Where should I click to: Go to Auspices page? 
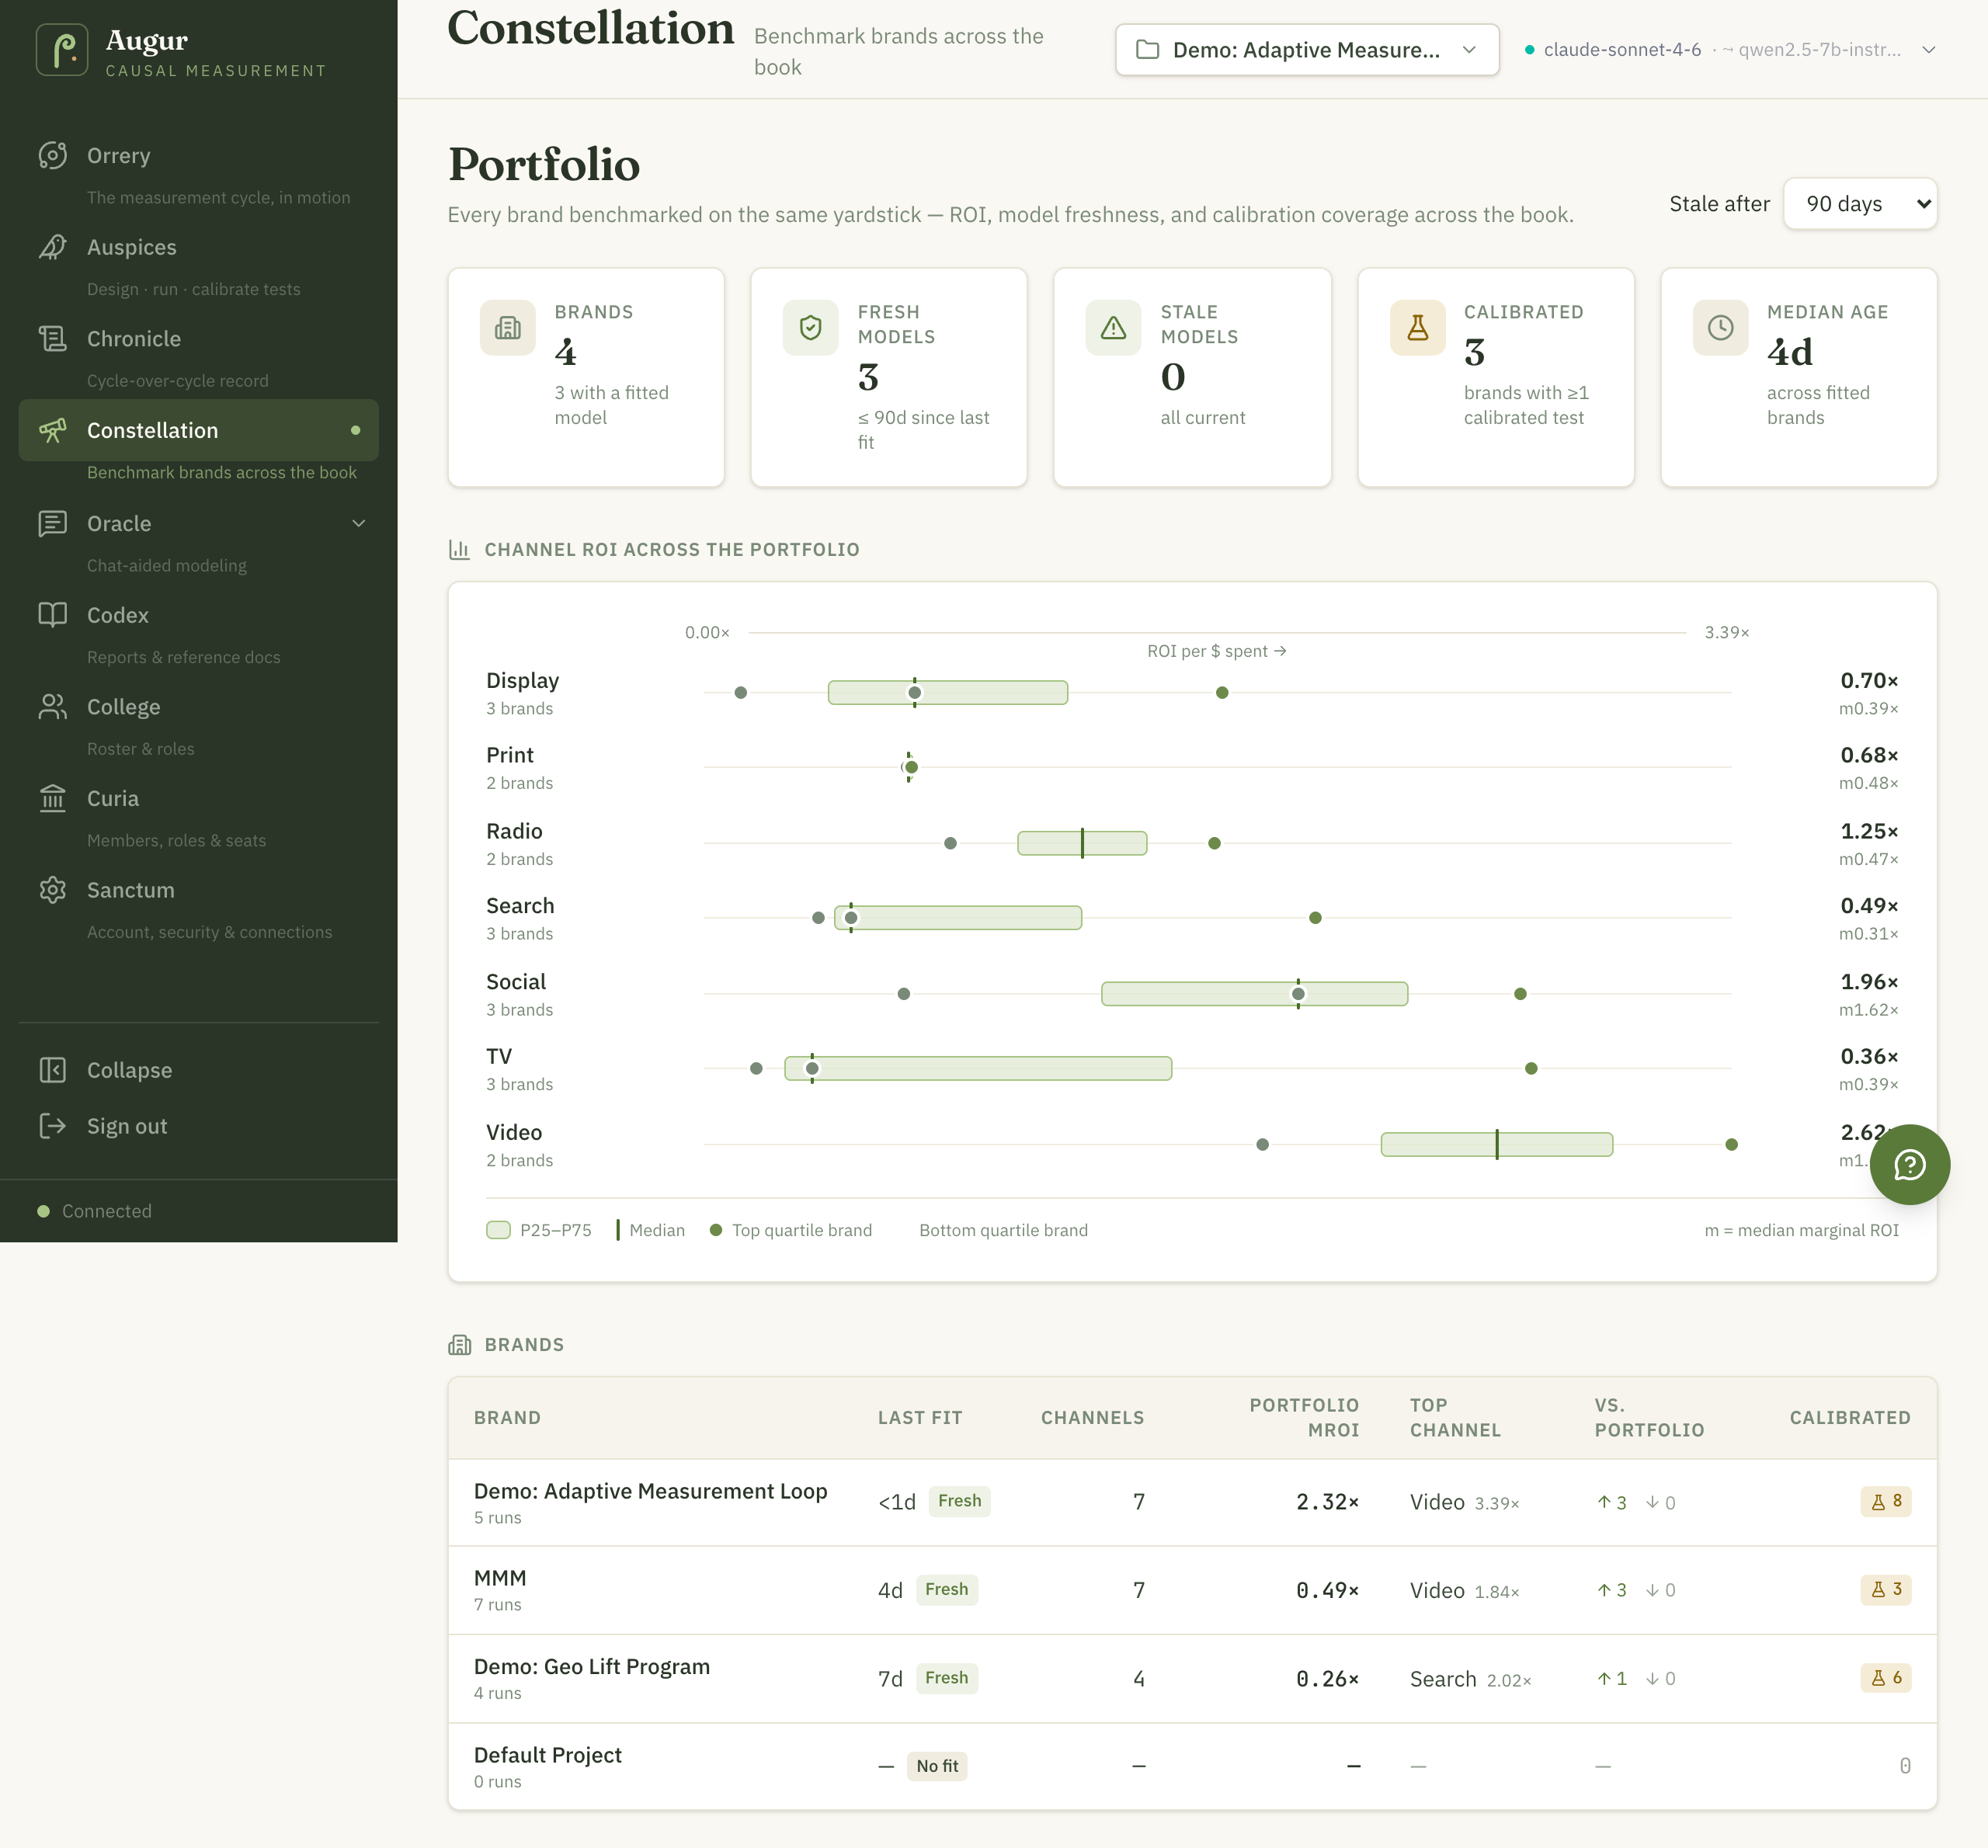coord(198,247)
